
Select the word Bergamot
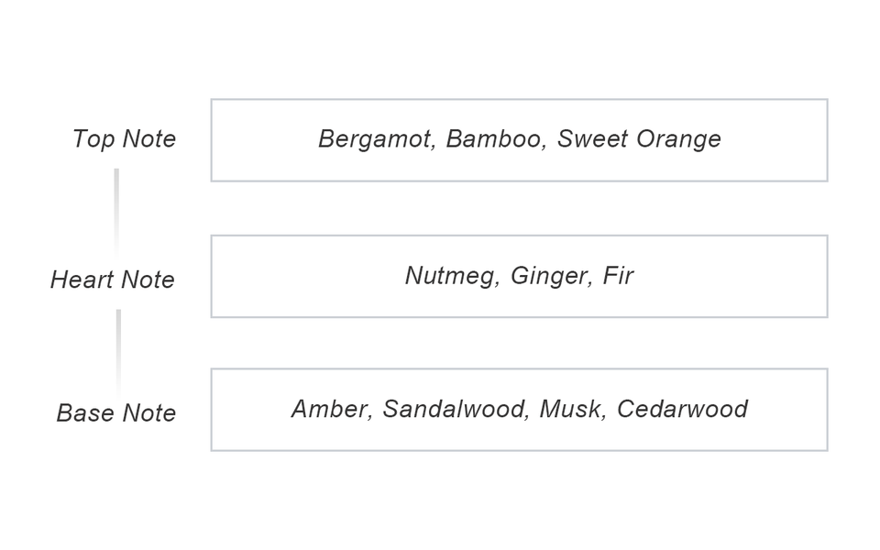[375, 139]
